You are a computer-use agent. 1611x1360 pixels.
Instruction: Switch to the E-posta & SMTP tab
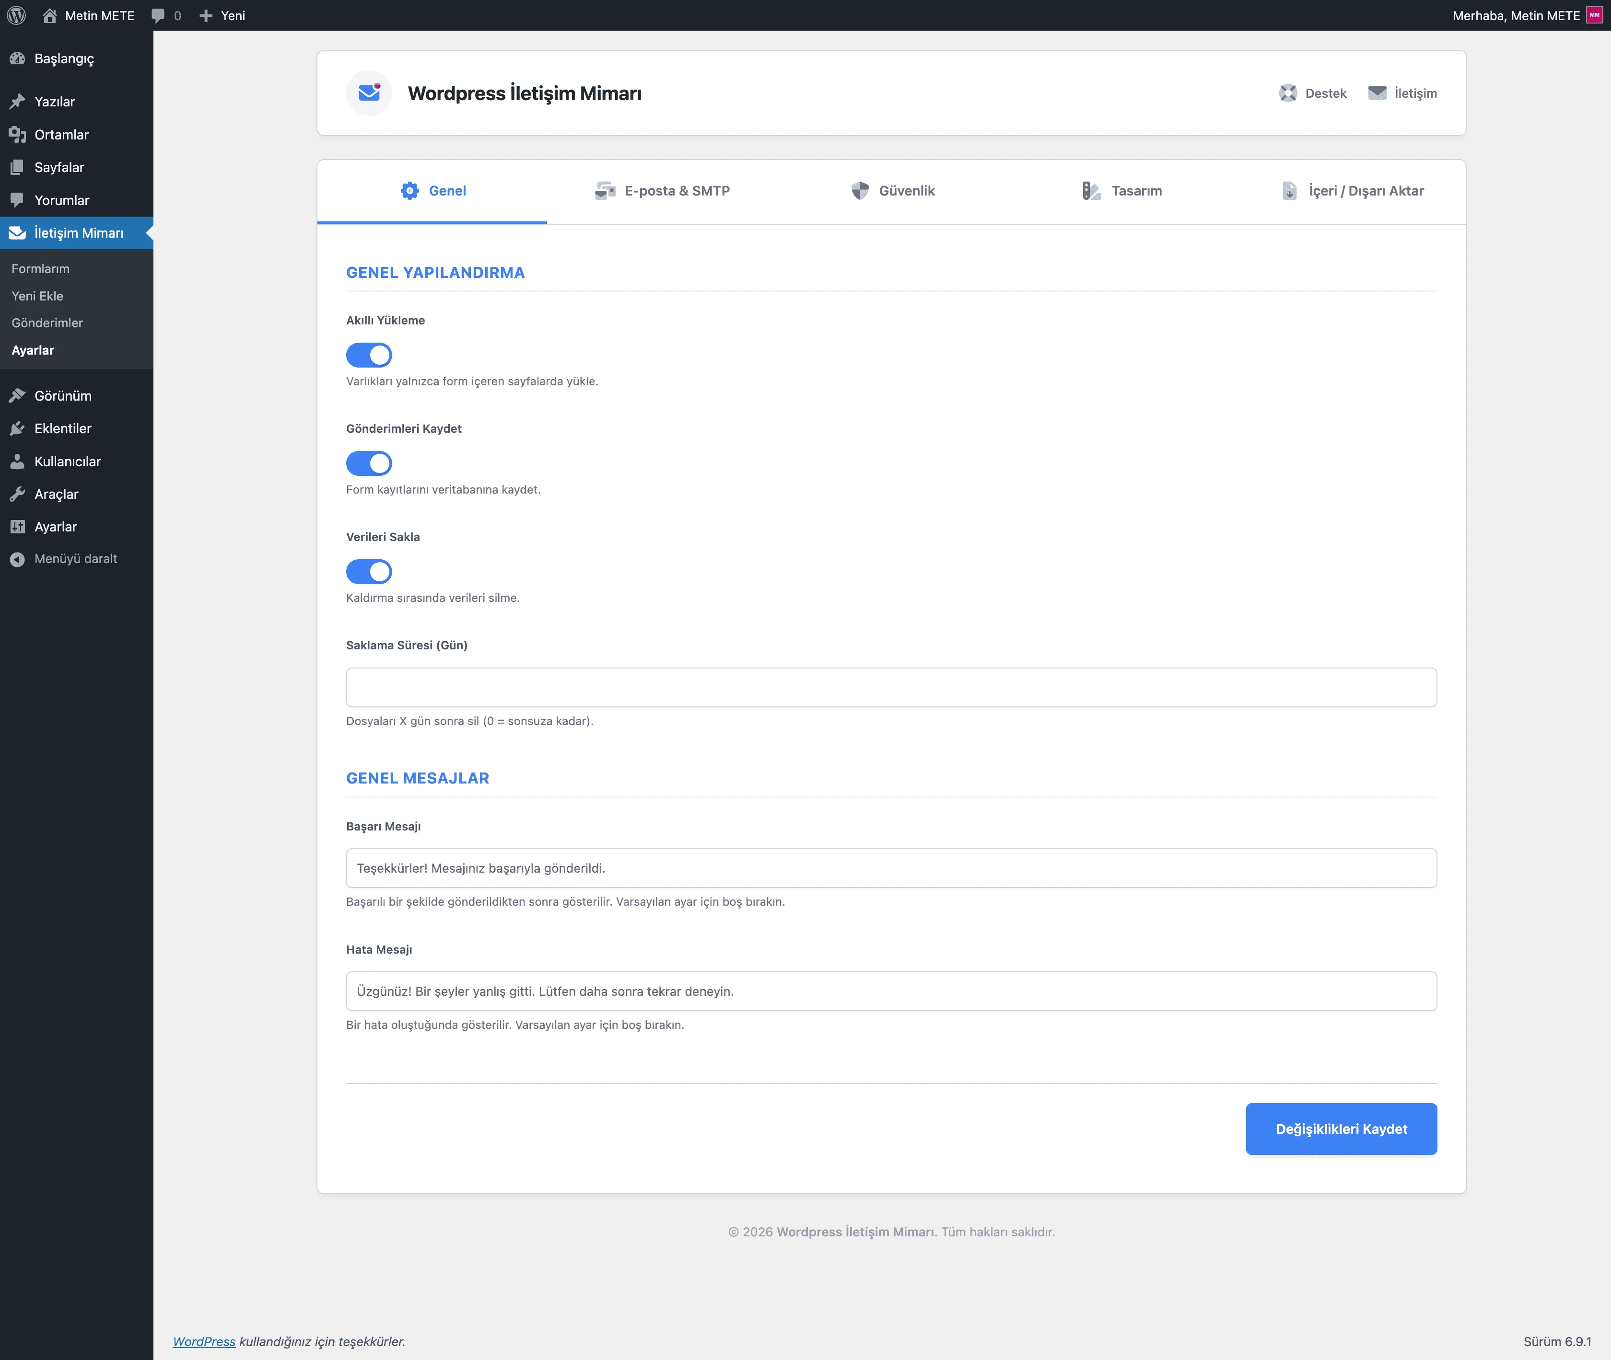(663, 191)
